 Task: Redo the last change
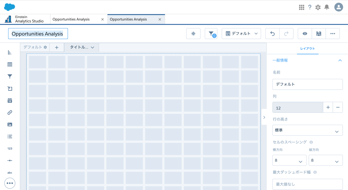287,34
